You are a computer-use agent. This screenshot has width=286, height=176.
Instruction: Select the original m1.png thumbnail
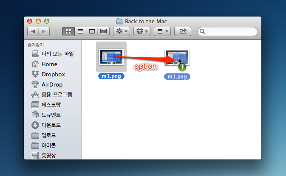click(x=111, y=57)
